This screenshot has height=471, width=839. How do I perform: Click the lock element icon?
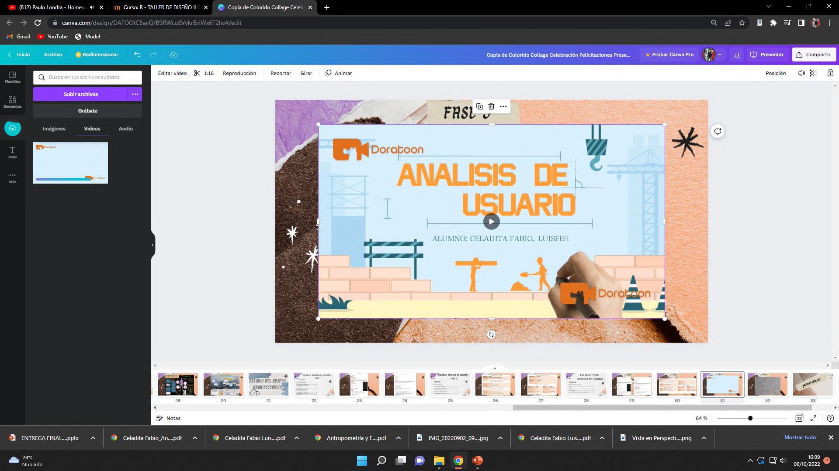tap(830, 73)
